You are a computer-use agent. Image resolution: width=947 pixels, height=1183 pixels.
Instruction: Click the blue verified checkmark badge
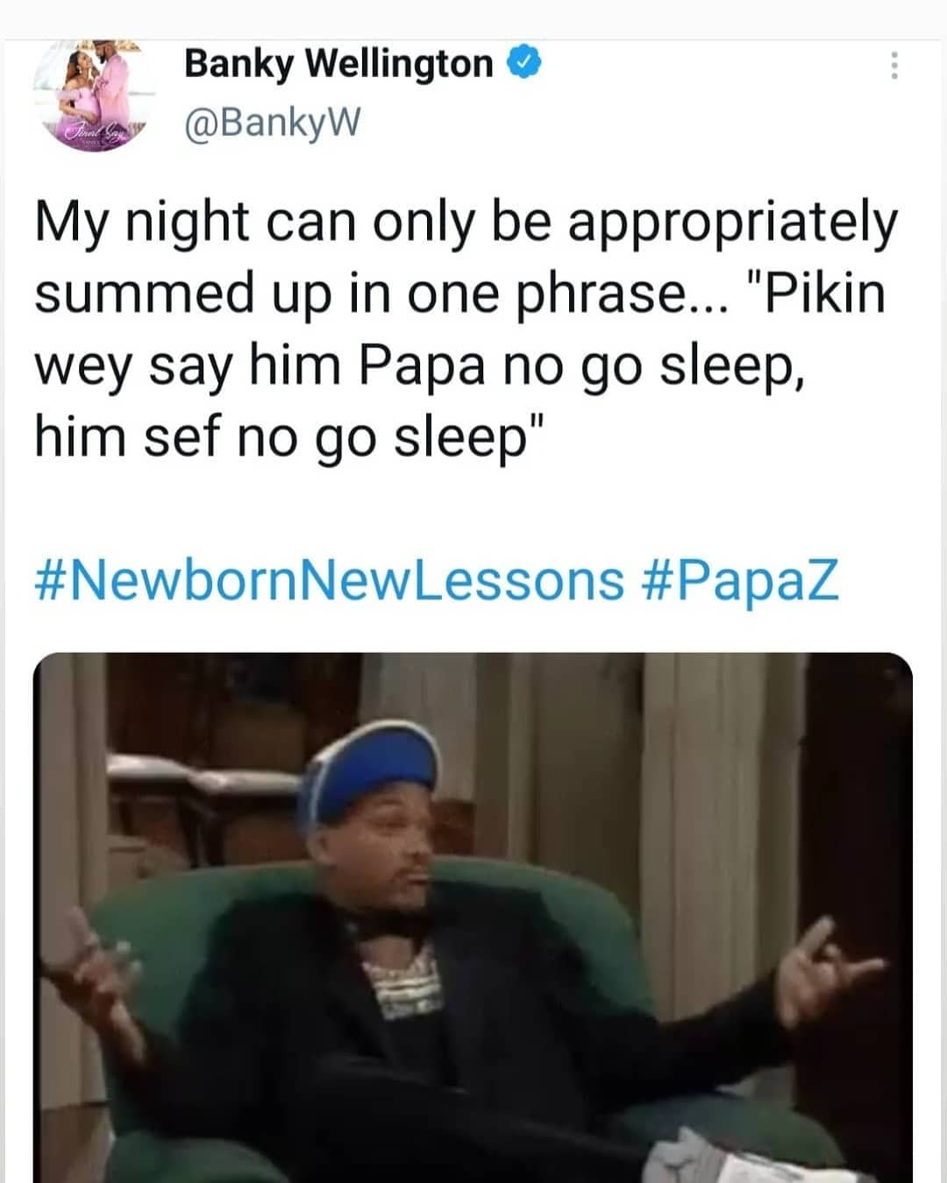pos(523,63)
